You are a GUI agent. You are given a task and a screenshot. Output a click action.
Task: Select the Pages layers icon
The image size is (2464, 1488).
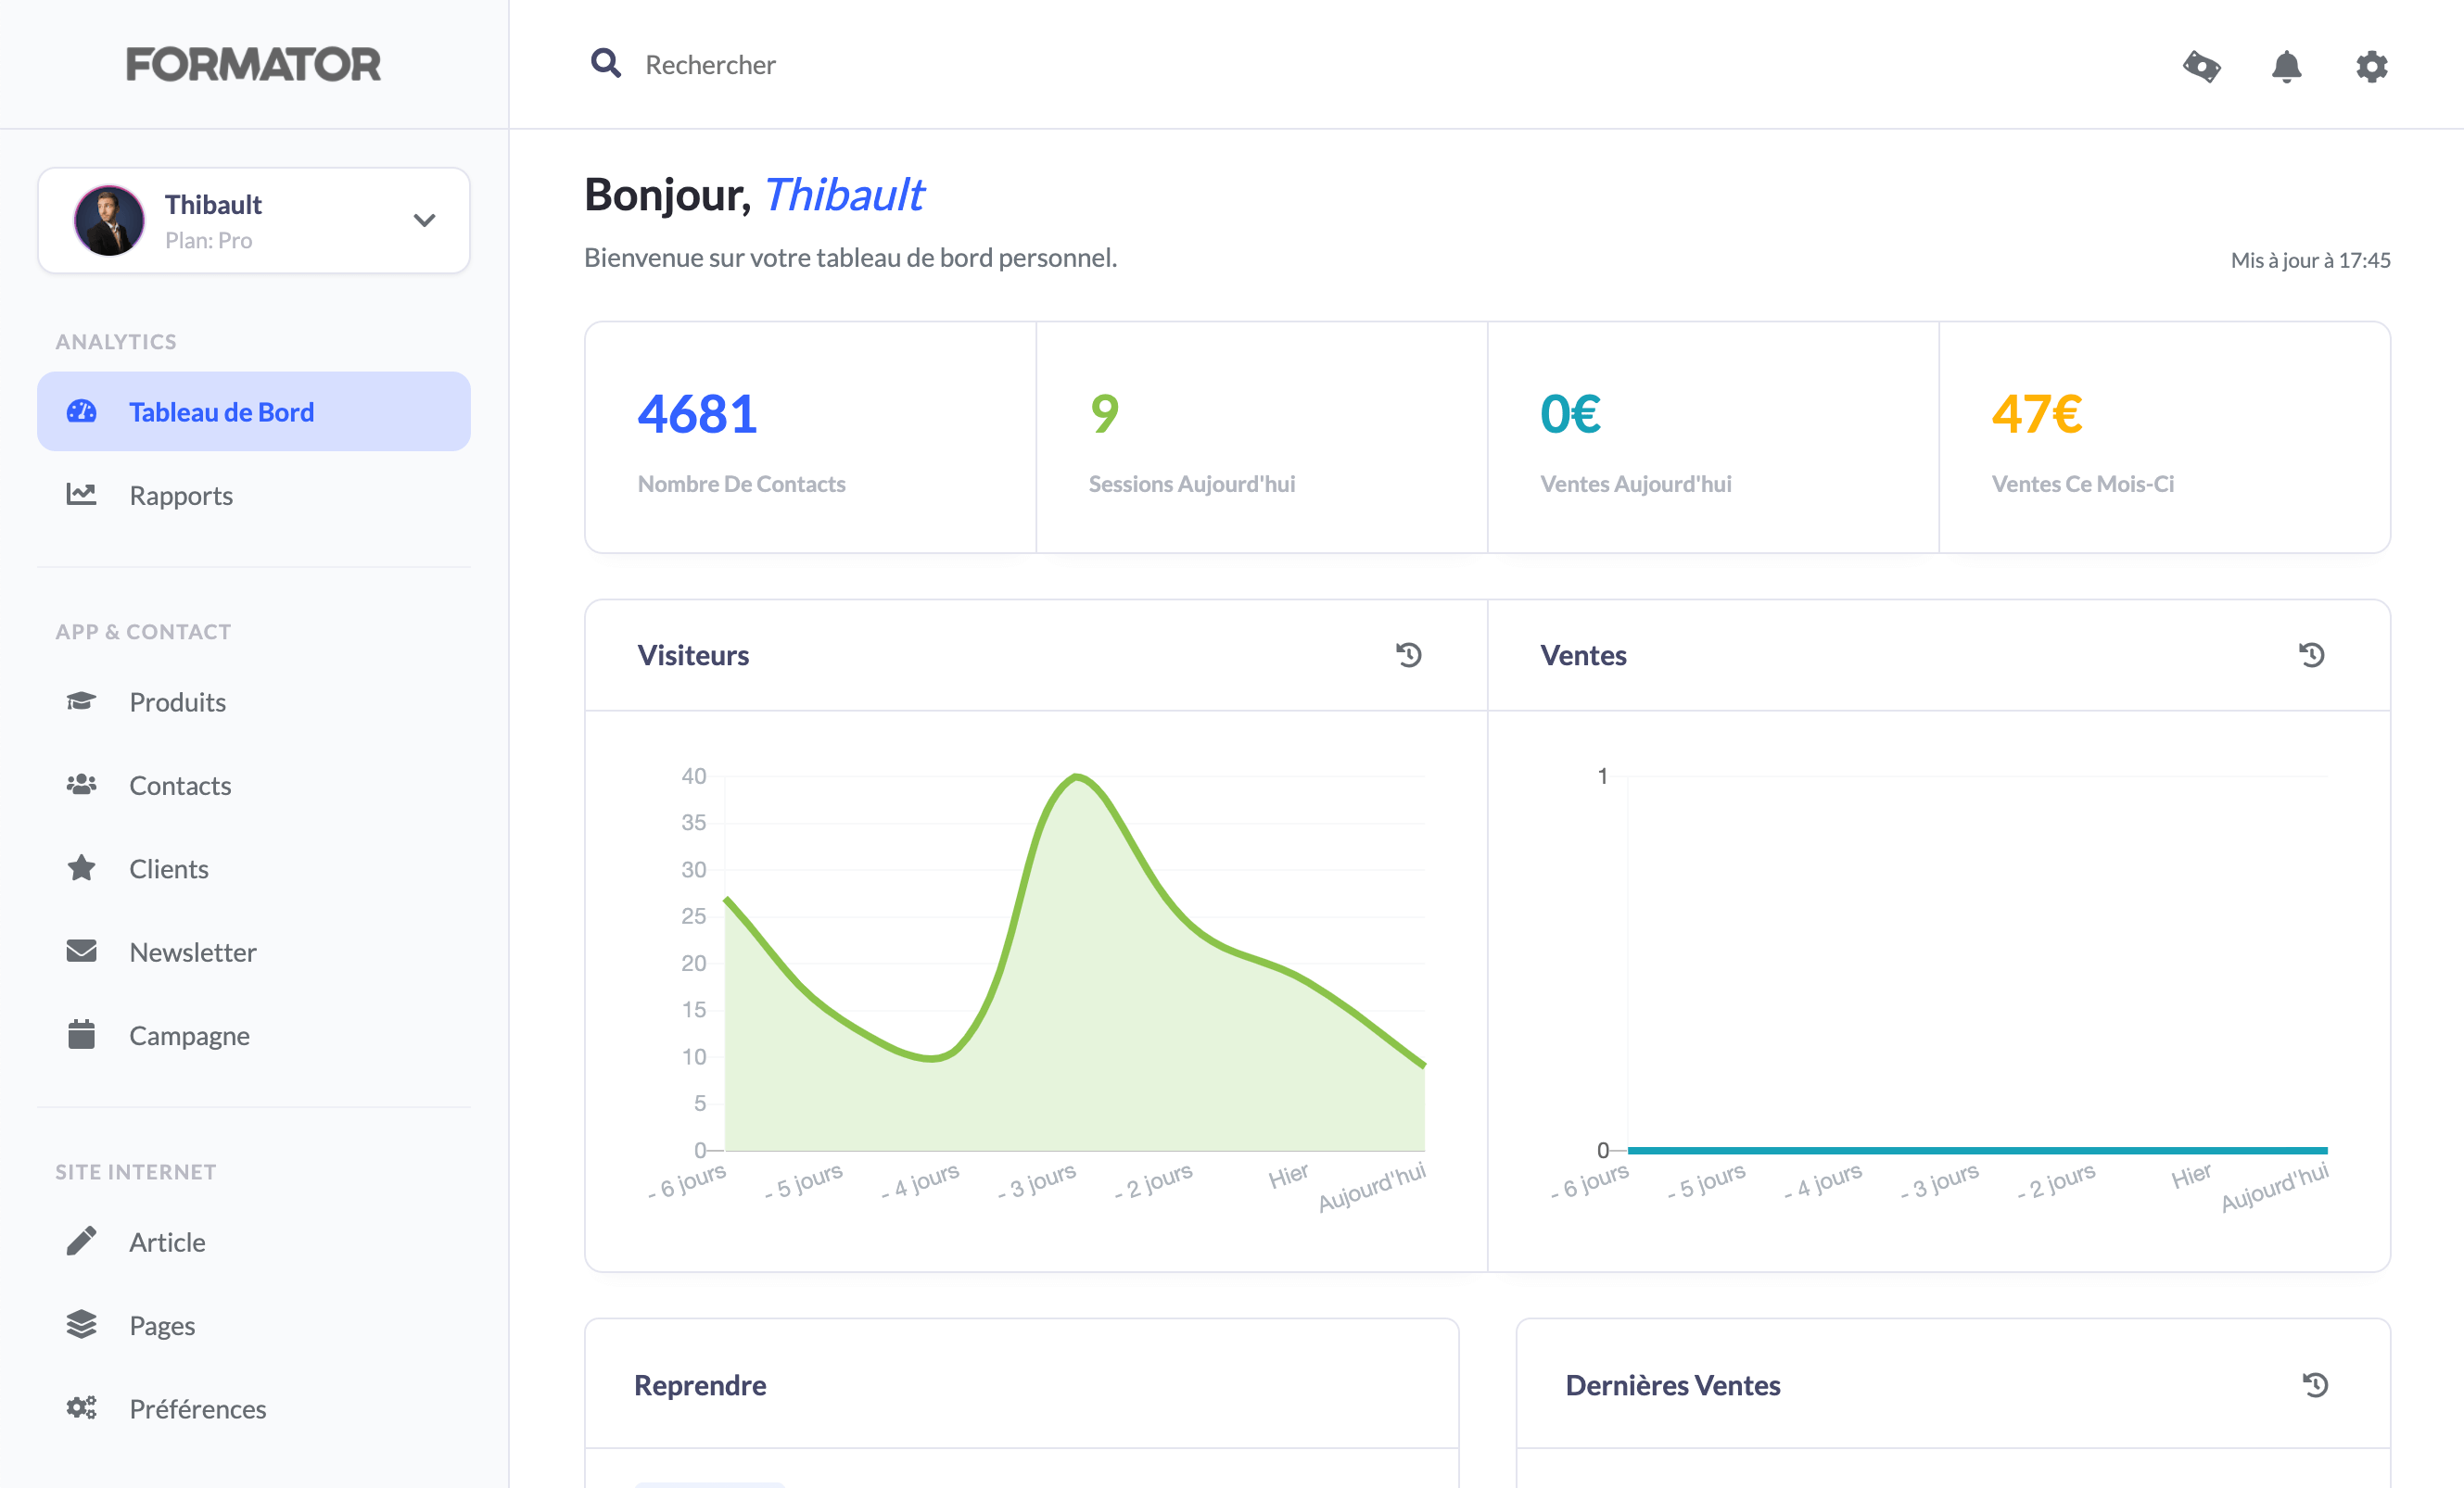pos(82,1324)
